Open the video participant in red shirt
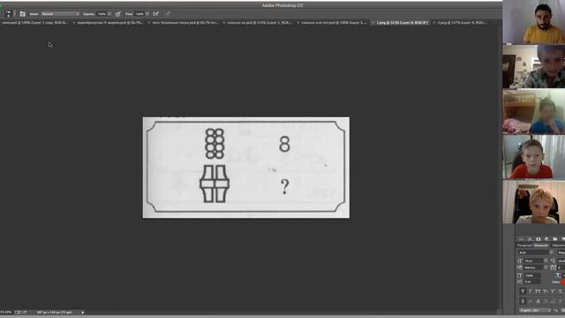 click(533, 157)
